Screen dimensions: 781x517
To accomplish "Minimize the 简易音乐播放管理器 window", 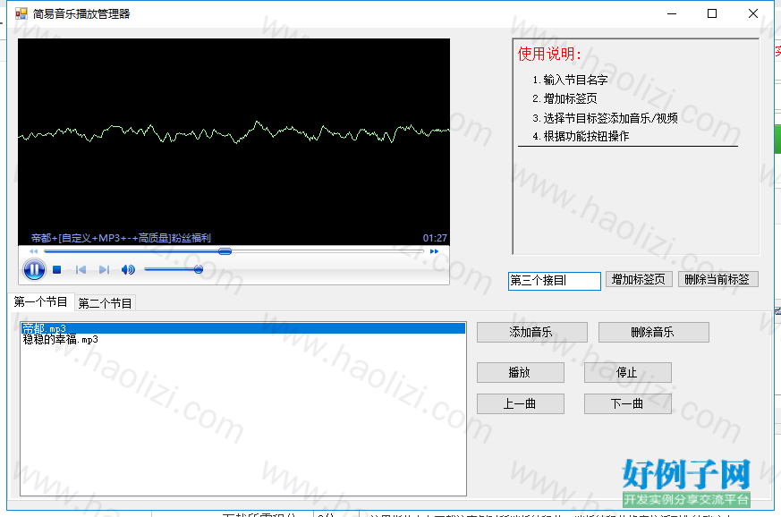I will click(x=672, y=13).
